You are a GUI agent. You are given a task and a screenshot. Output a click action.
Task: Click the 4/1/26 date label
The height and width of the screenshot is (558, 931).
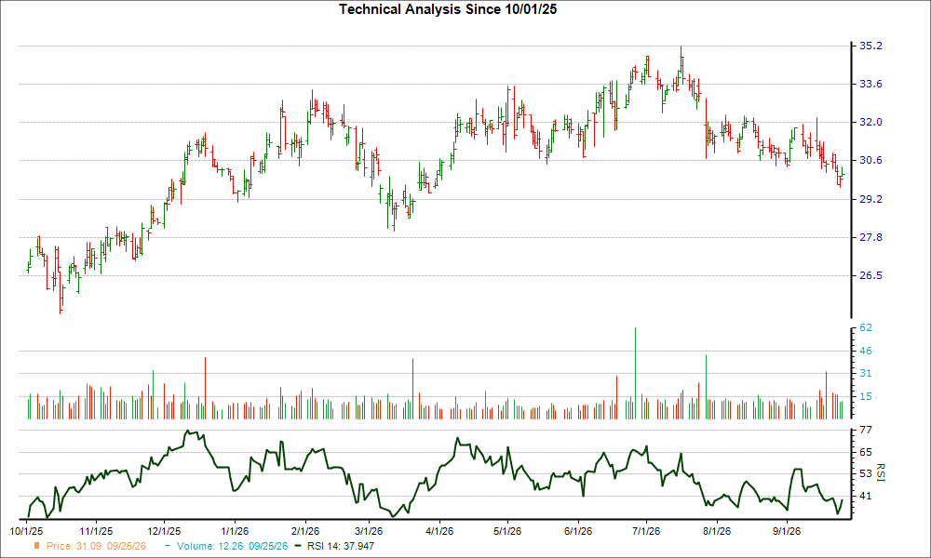click(439, 531)
